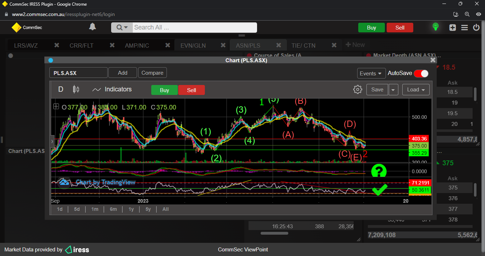Viewport: 485px width, 256px height.
Task: Click the add widget plus icon
Action: (x=452, y=27)
